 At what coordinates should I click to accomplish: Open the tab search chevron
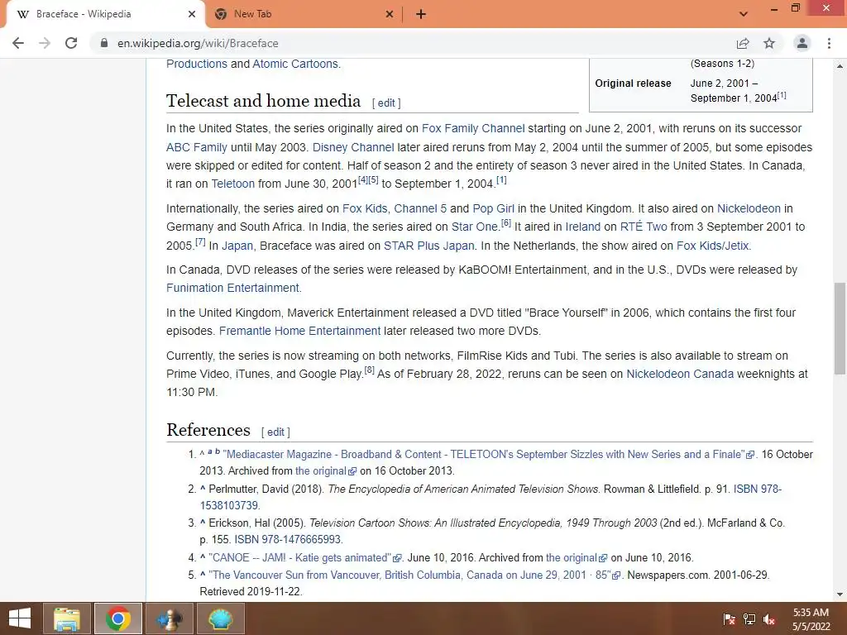tap(744, 14)
